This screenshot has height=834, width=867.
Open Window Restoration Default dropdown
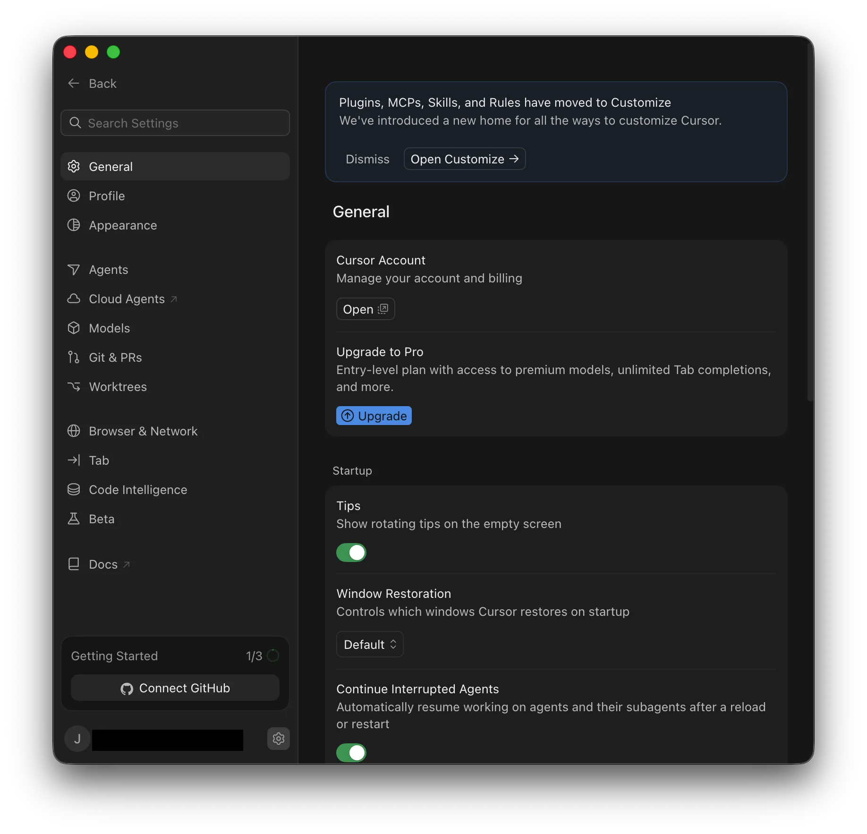click(370, 644)
